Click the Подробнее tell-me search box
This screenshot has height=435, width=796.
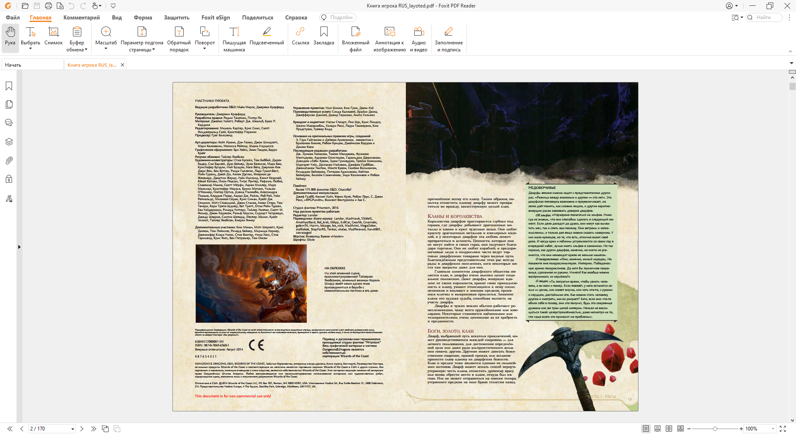pos(338,17)
